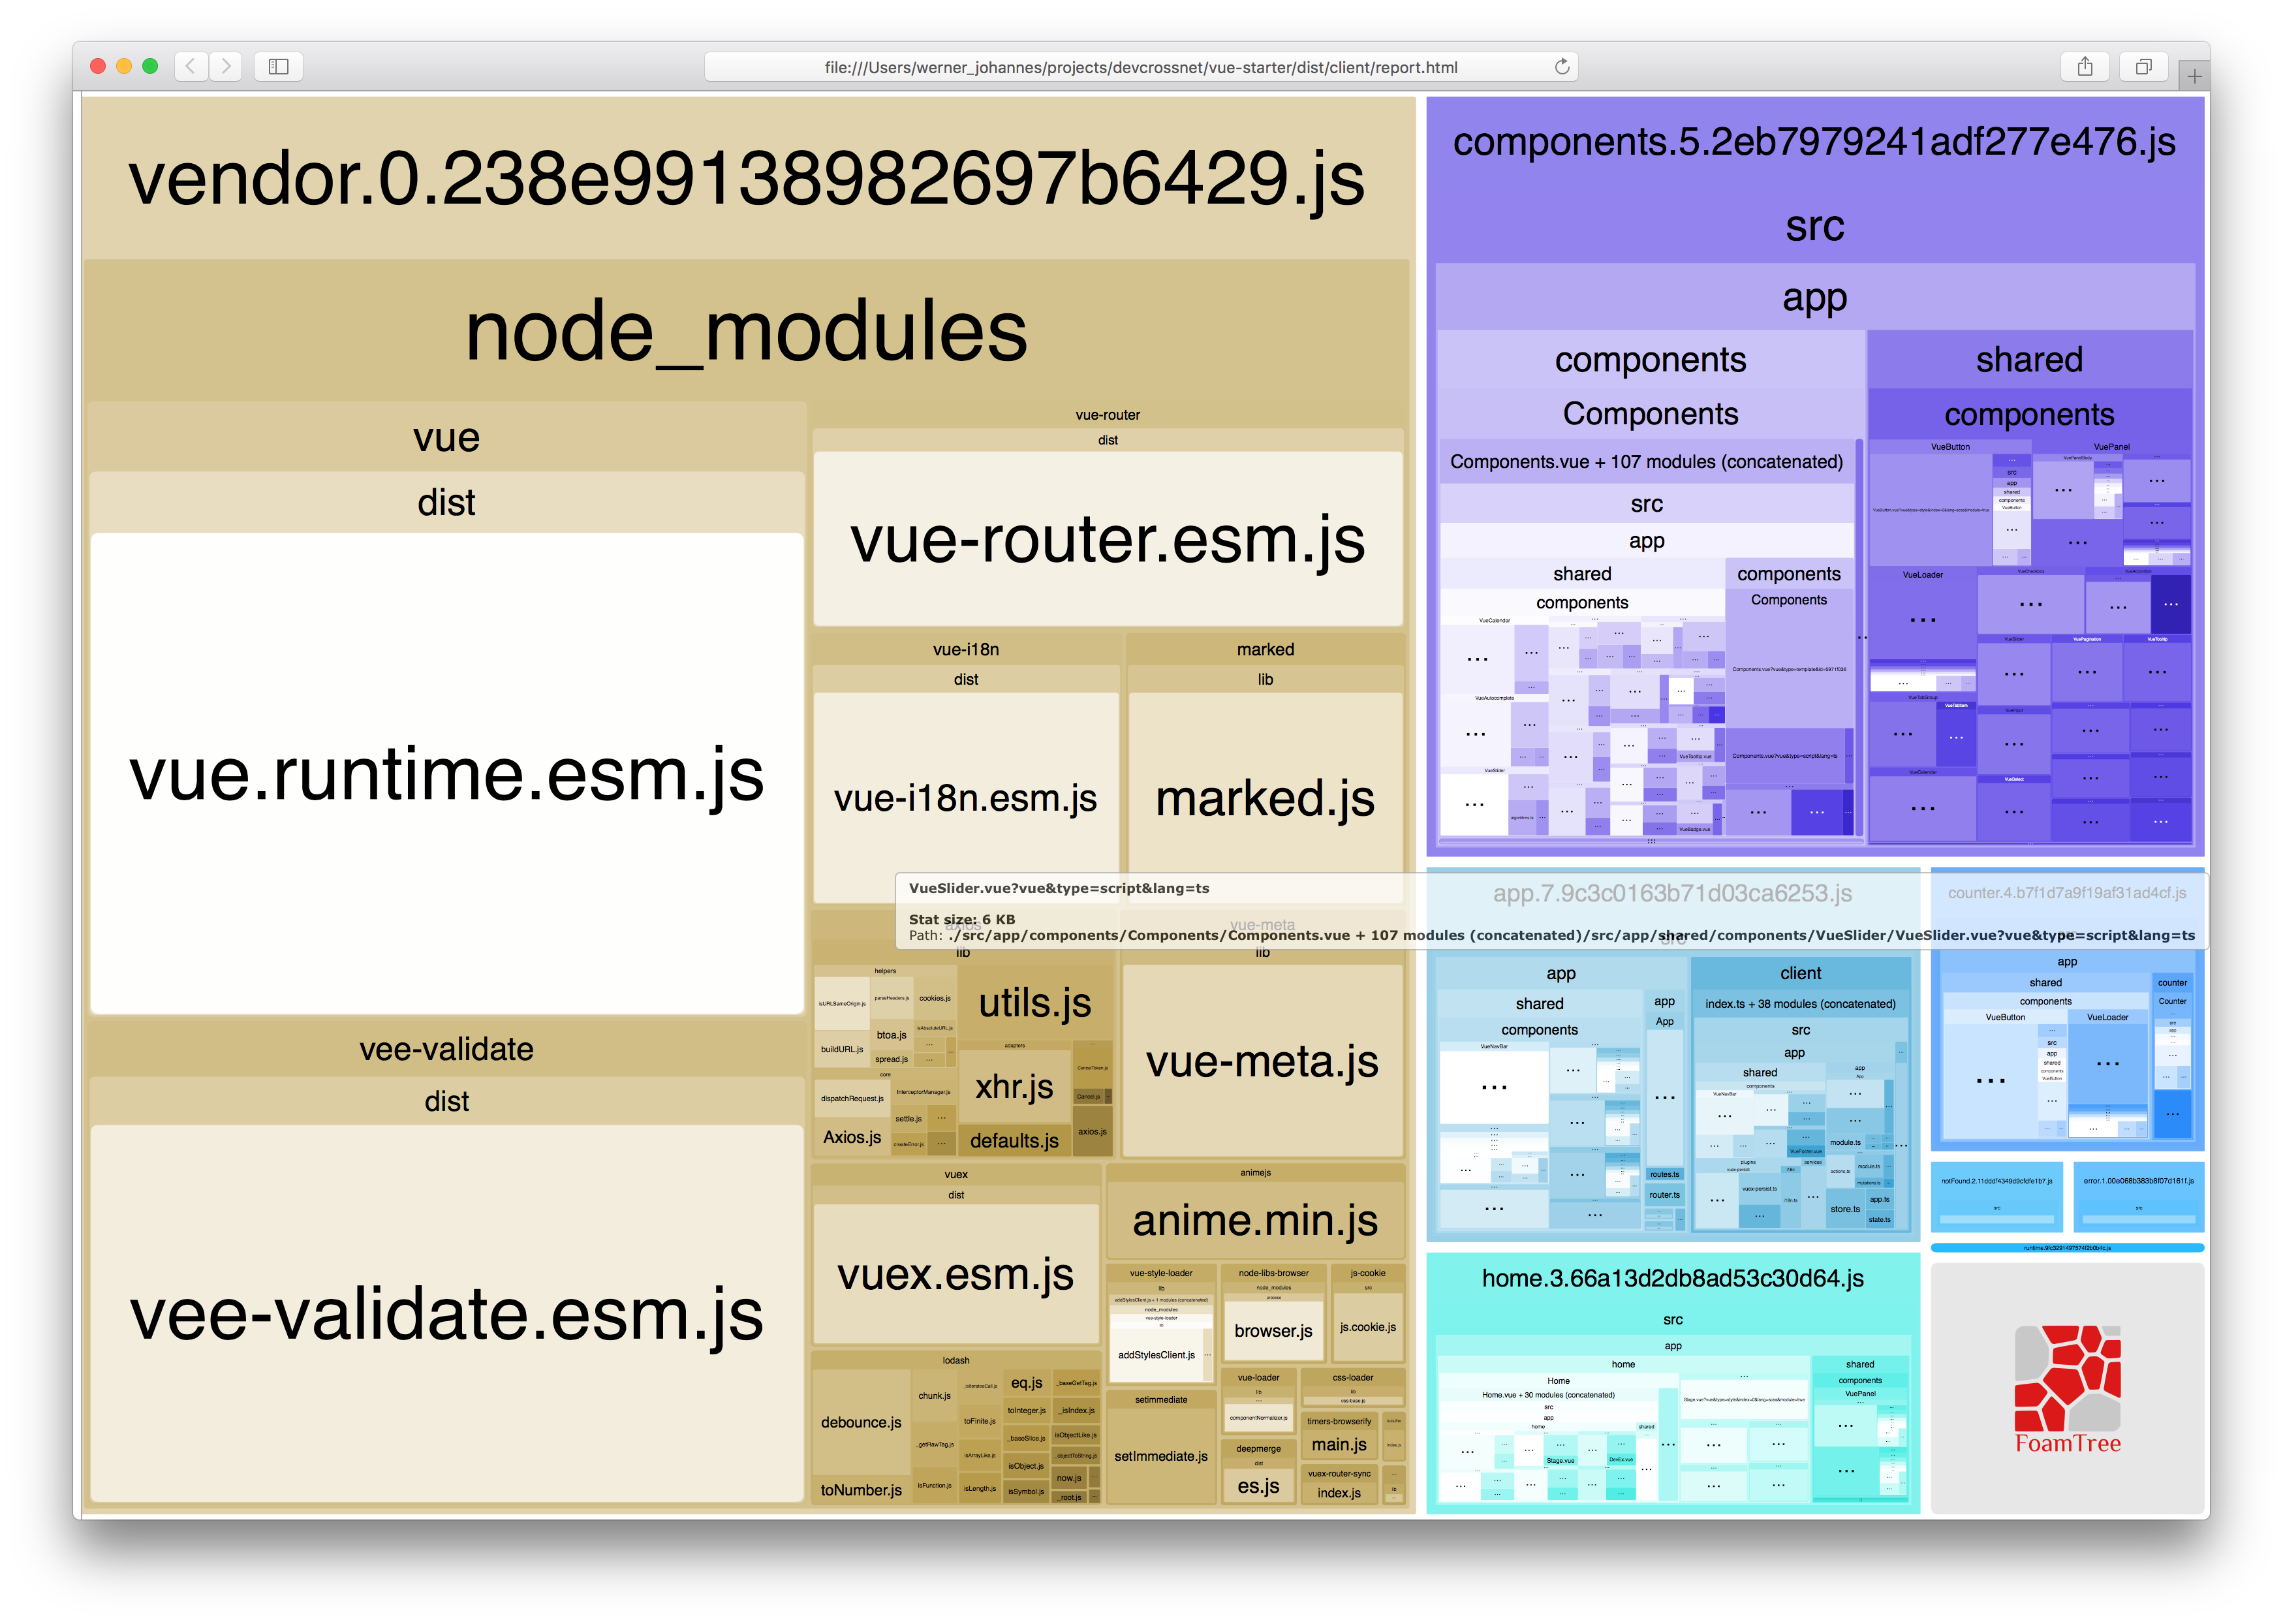Click the vee-validate package label
The height and width of the screenshot is (1624, 2283).
coord(447,1049)
